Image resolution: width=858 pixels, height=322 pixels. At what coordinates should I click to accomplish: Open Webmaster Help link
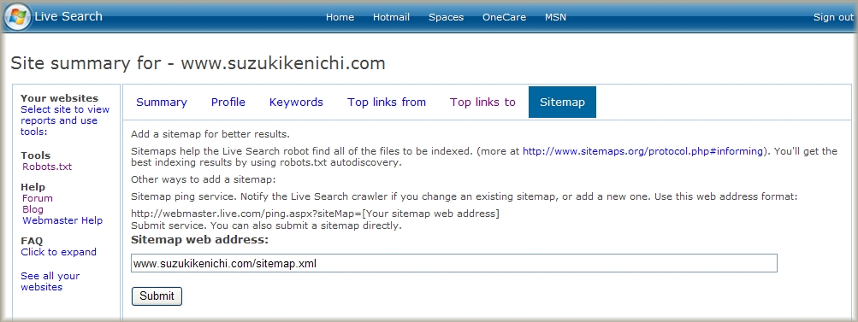[62, 220]
